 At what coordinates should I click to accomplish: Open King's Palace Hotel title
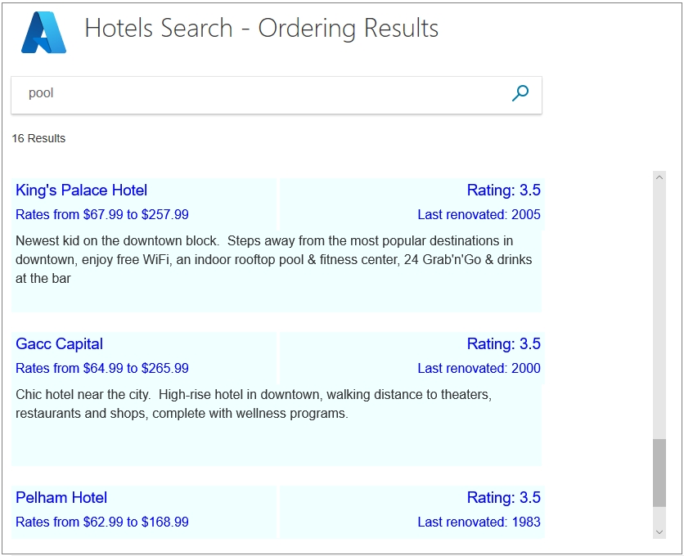coord(82,191)
